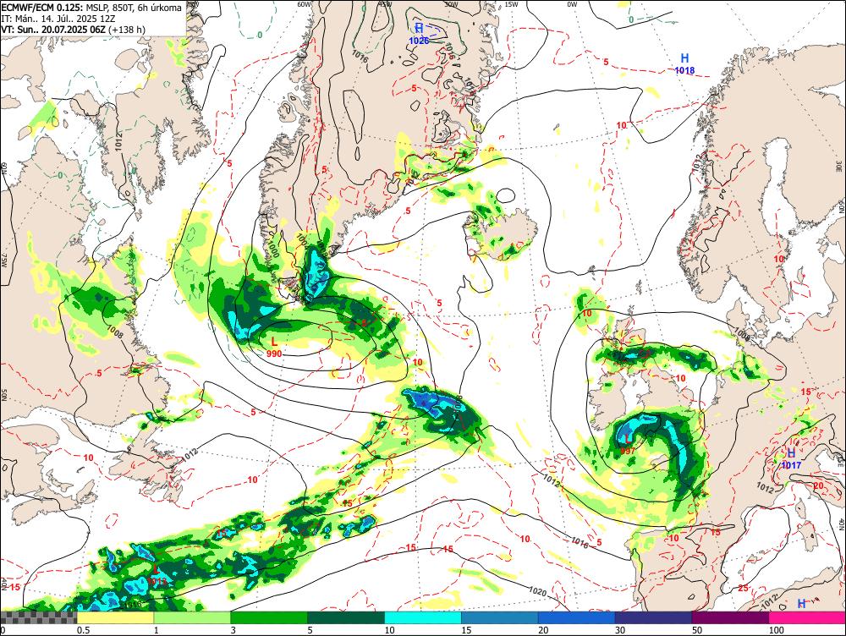Click the "100" legend scale value
Screen dimensions: 846x636
(x=776, y=630)
